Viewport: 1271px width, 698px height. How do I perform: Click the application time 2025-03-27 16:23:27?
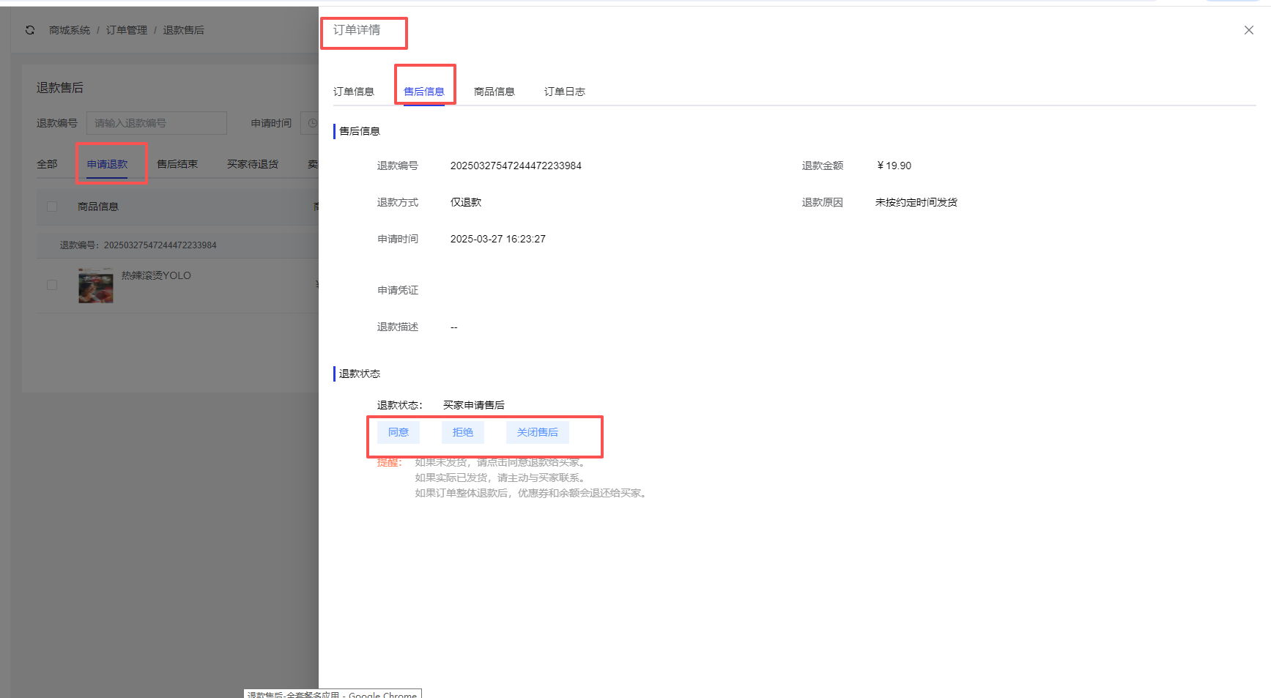(498, 239)
